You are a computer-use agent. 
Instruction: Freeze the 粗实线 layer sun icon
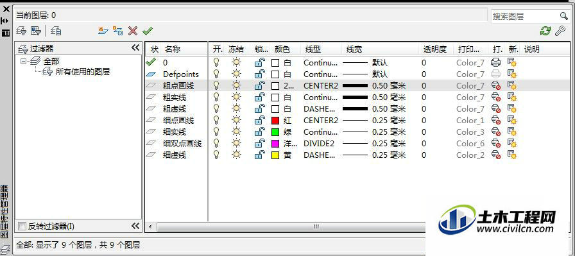pos(237,97)
